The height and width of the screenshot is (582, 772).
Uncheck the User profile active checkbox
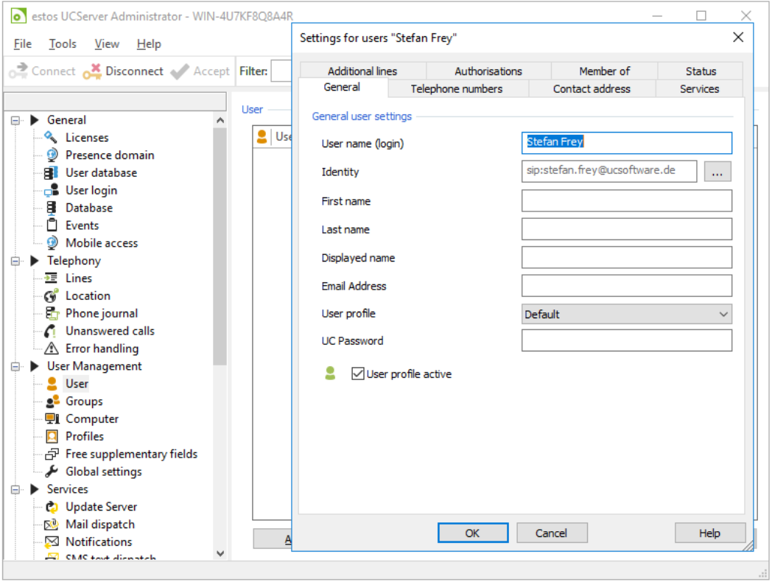pyautogui.click(x=358, y=374)
